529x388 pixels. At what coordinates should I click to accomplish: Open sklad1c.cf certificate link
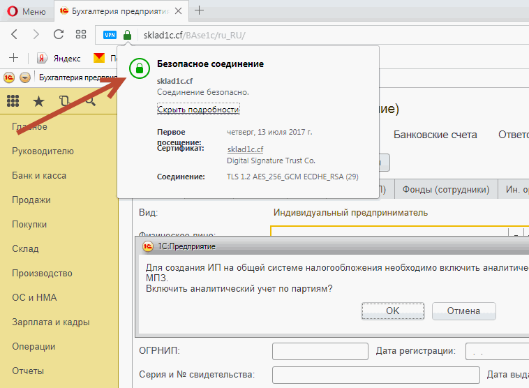[245, 149]
